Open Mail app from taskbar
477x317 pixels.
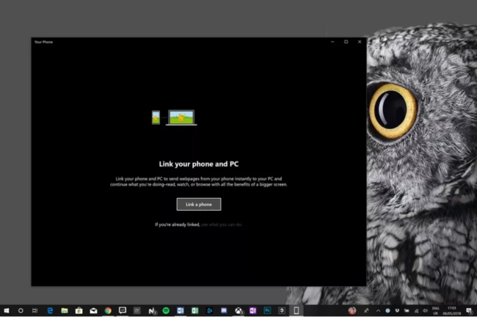pos(94,310)
